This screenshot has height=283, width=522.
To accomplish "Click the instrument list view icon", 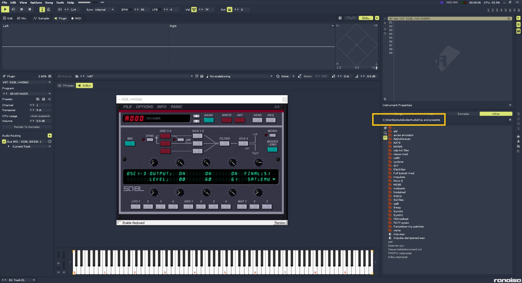I will [x=518, y=24].
